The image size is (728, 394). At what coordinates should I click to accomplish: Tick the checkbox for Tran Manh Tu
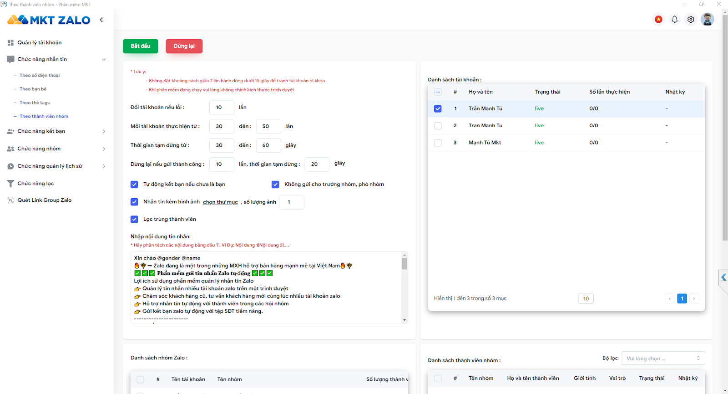[438, 126]
